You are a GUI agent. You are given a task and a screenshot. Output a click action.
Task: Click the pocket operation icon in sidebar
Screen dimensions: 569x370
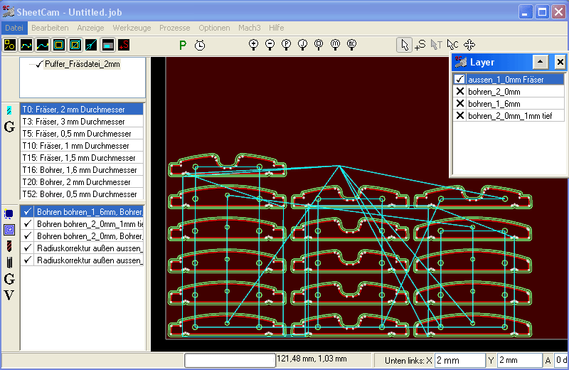click(x=9, y=229)
